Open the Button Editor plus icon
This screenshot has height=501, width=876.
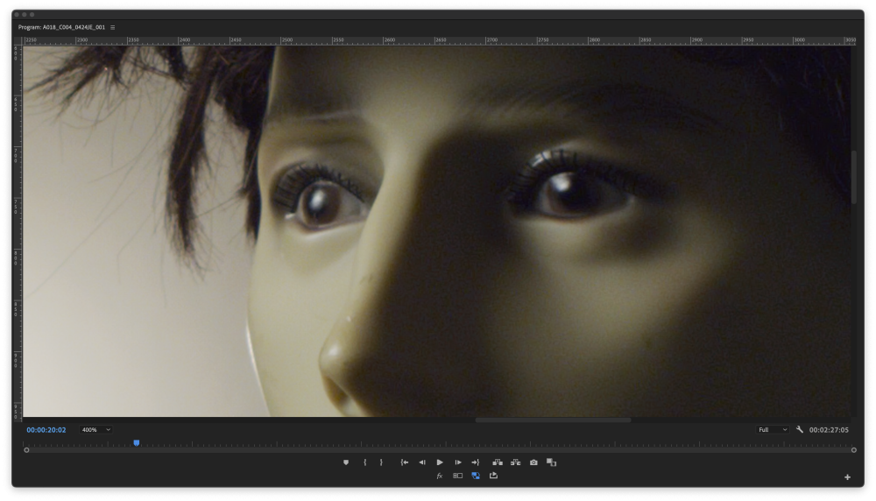tap(847, 477)
